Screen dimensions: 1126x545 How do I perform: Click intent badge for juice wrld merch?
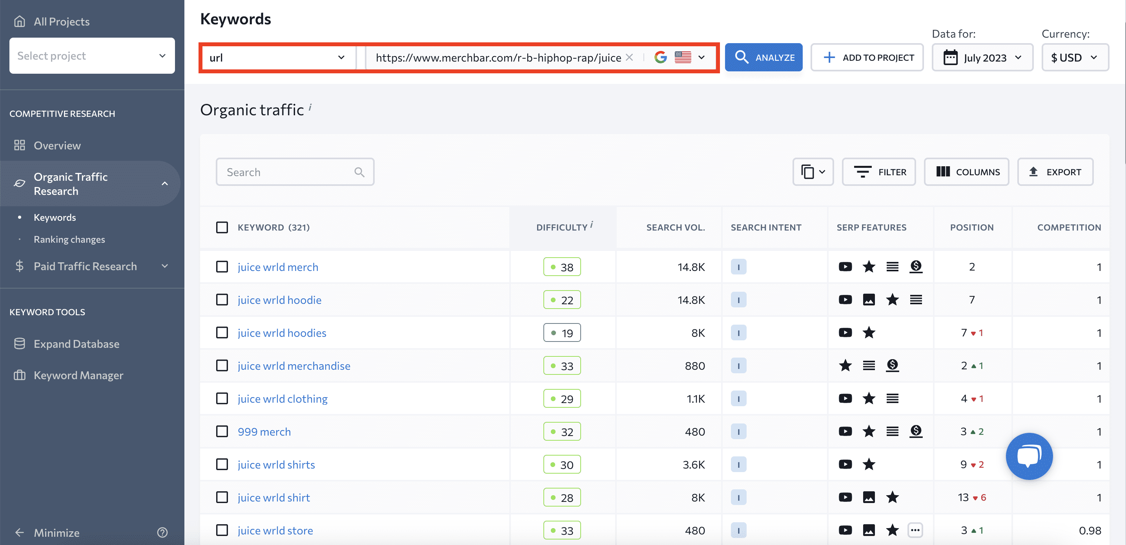point(738,266)
